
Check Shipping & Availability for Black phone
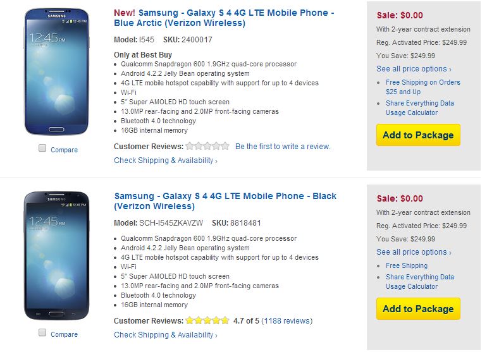(165, 335)
